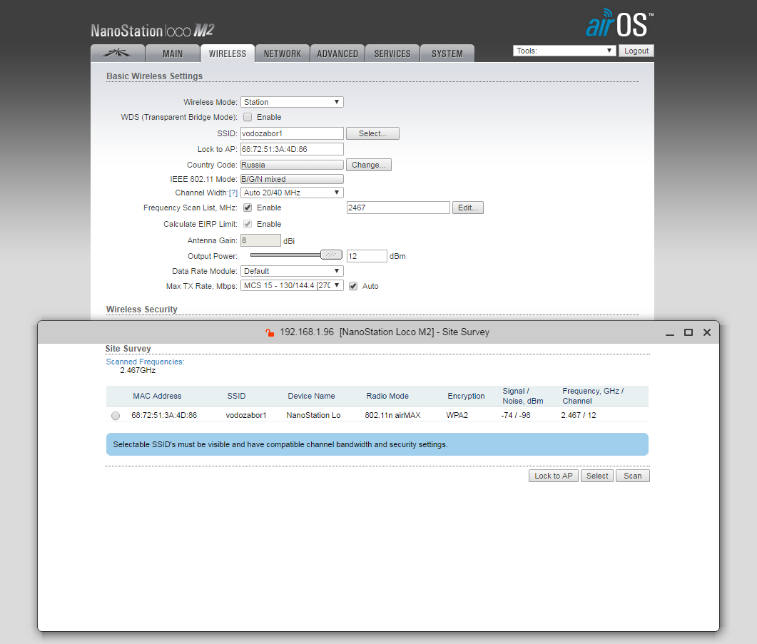The image size is (757, 644).
Task: Minimize the Site Survey window
Action: tap(670, 332)
